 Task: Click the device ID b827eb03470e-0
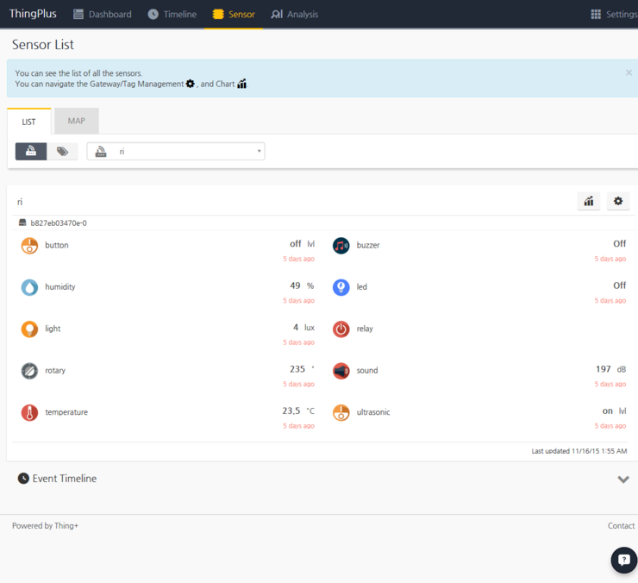click(x=59, y=223)
